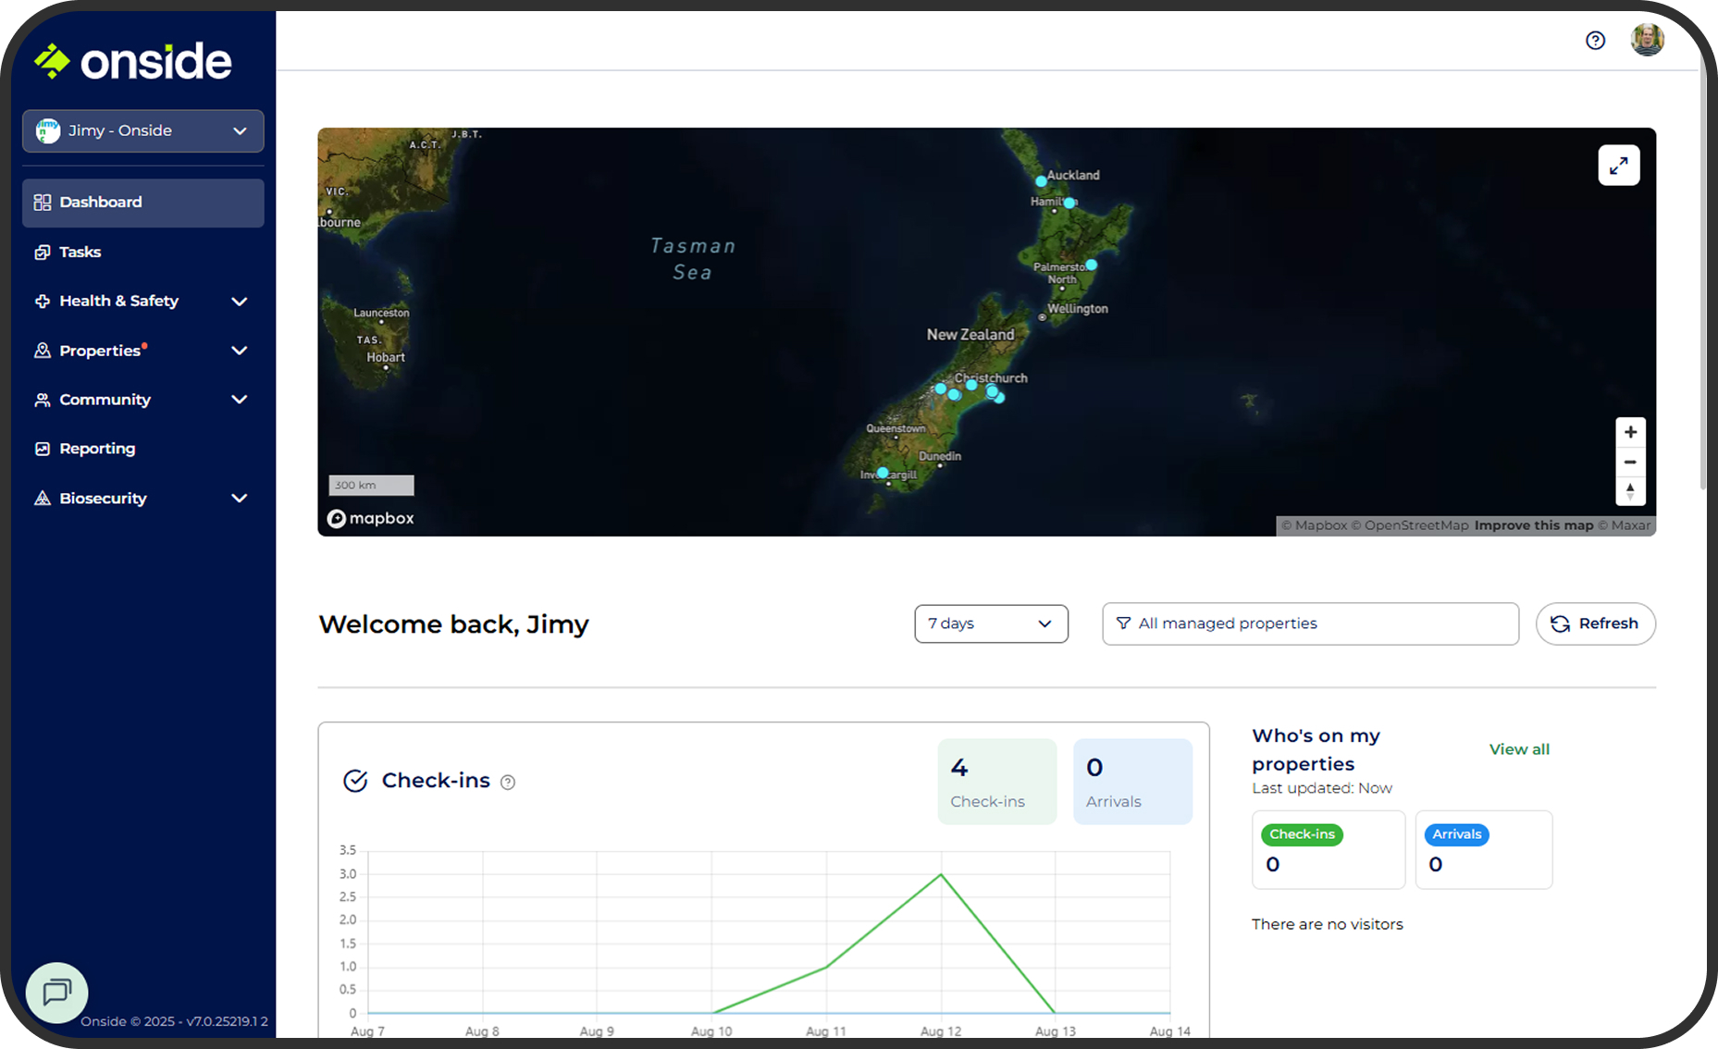Select the Dashboard icon in the sidebar
This screenshot has height=1049, width=1718.
point(43,202)
